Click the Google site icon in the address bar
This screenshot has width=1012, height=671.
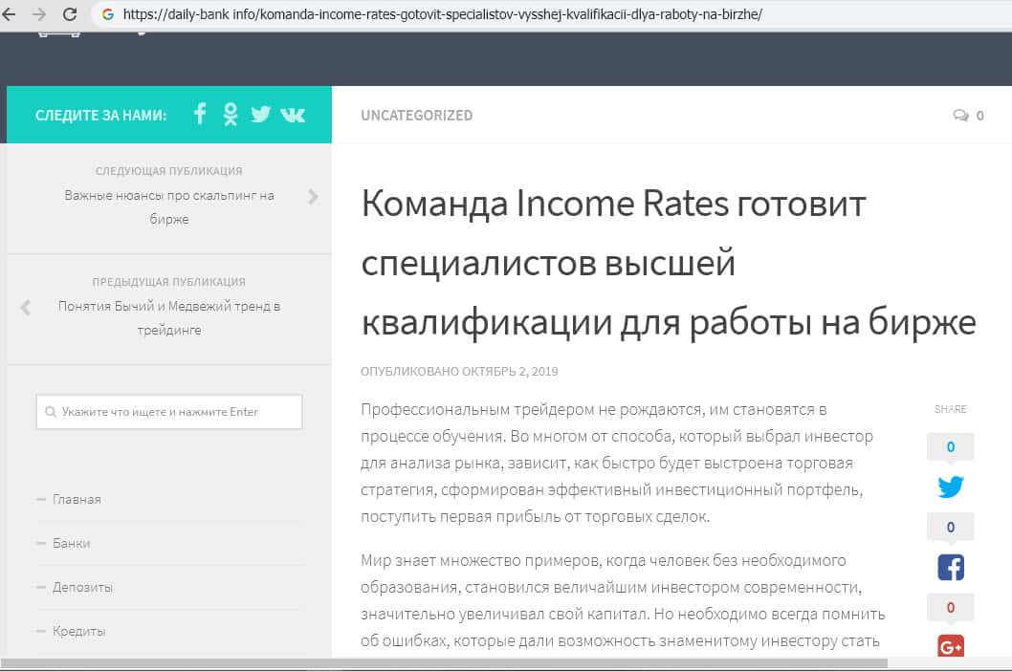108,14
